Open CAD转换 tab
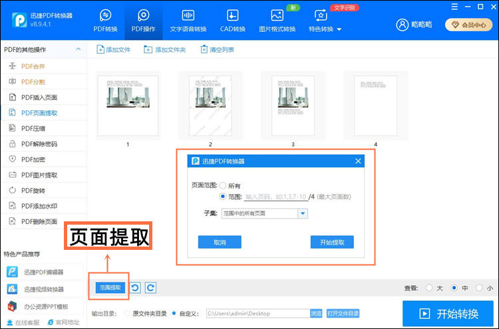 [233, 21]
